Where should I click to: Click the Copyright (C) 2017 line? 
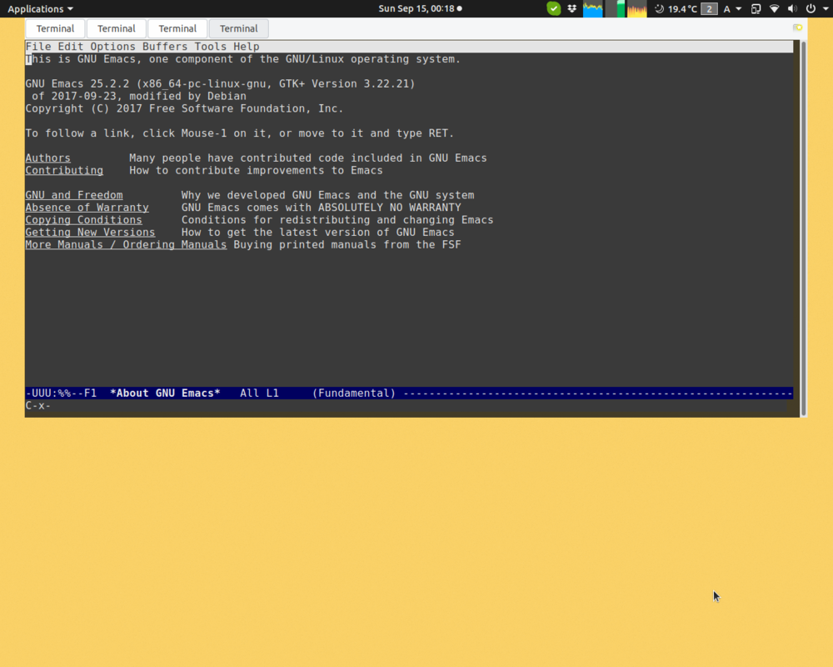point(184,108)
